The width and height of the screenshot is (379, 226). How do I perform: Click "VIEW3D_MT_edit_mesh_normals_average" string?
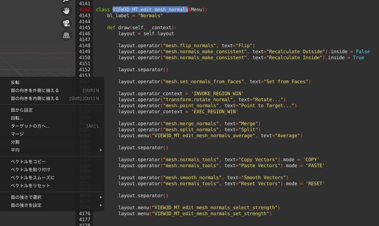tap(203, 136)
